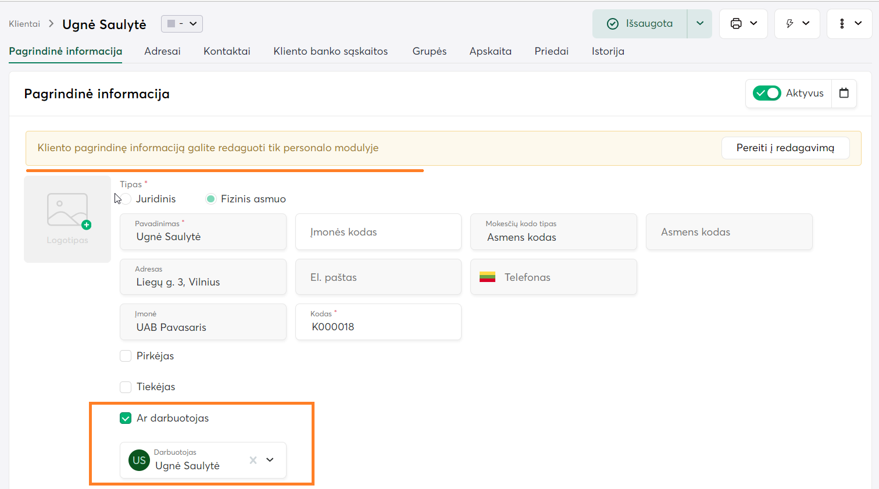Toggle the Aktyvus switch

[x=766, y=93]
